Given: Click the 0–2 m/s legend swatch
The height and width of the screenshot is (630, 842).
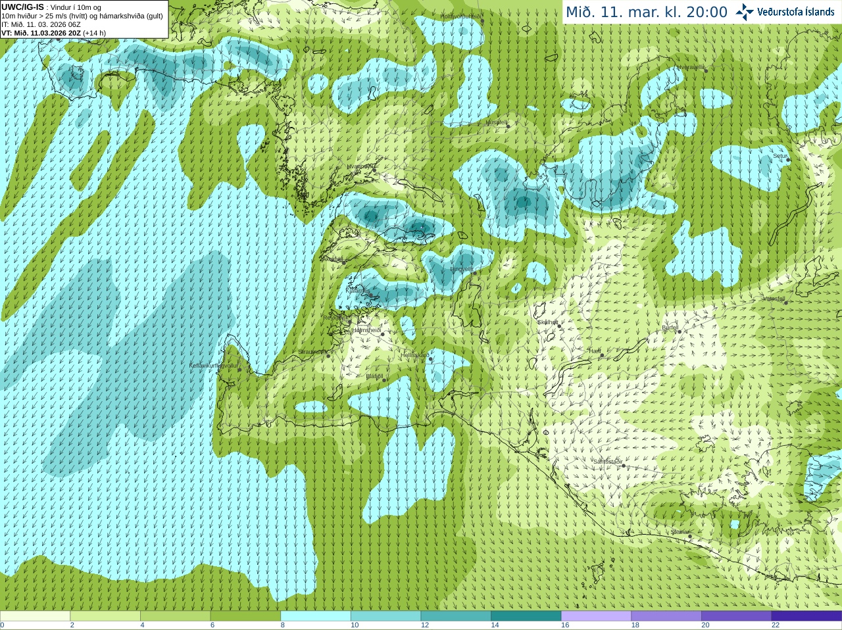Looking at the screenshot, I should pyautogui.click(x=35, y=616).
